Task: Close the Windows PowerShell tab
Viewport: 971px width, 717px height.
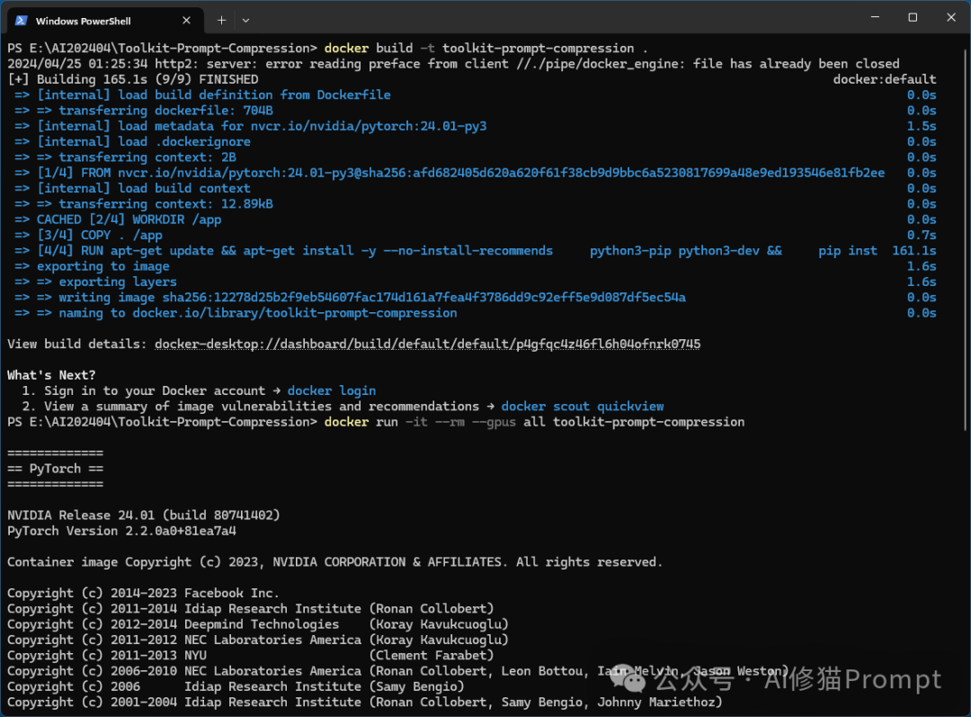Action: 185,19
